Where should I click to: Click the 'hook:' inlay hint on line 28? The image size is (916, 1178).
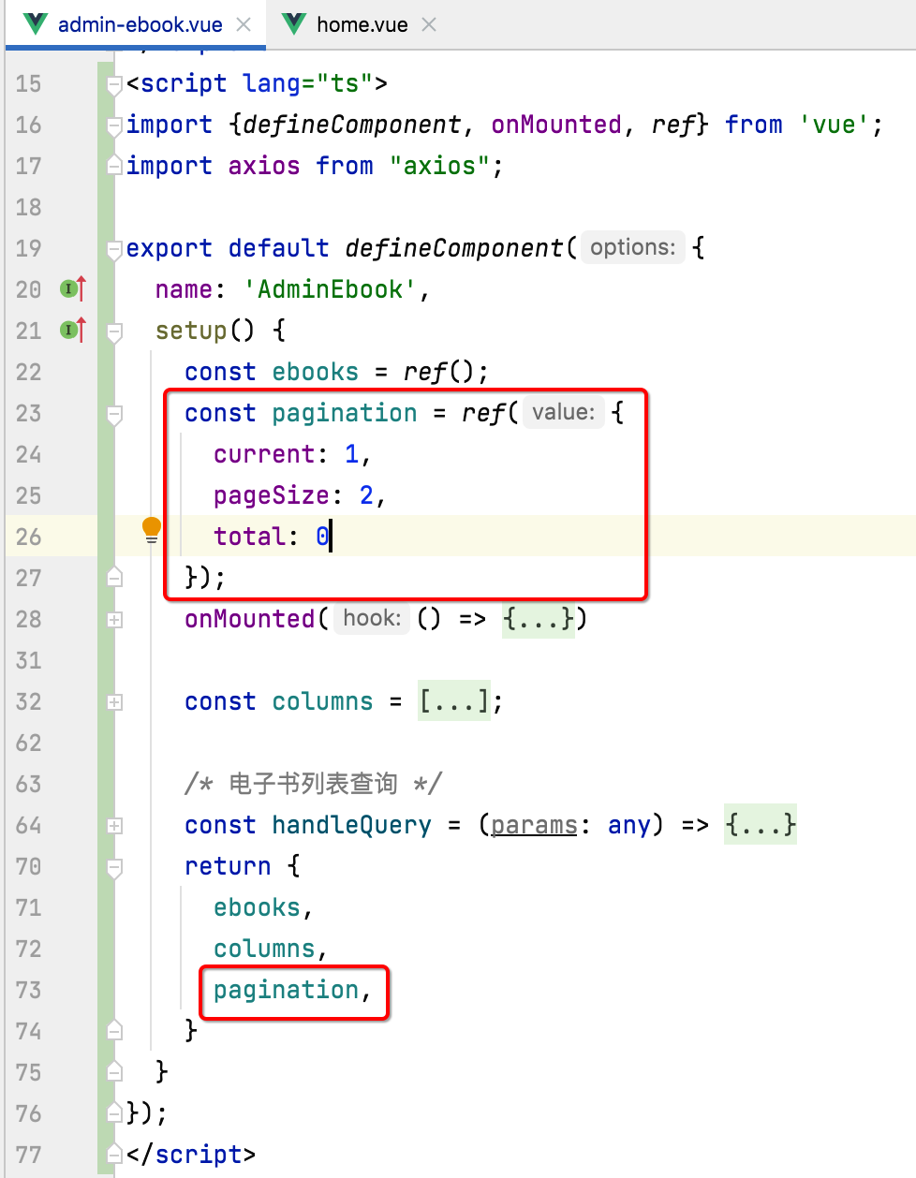pyautogui.click(x=372, y=618)
